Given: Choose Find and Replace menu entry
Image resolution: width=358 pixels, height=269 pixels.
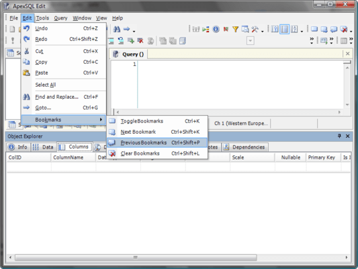Looking at the screenshot, I should pyautogui.click(x=64, y=97).
